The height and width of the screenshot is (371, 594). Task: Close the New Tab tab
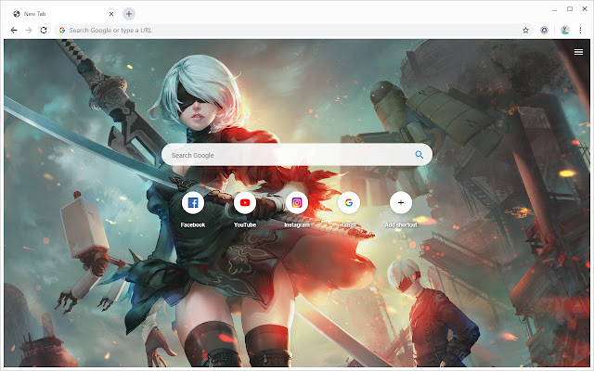tap(111, 14)
